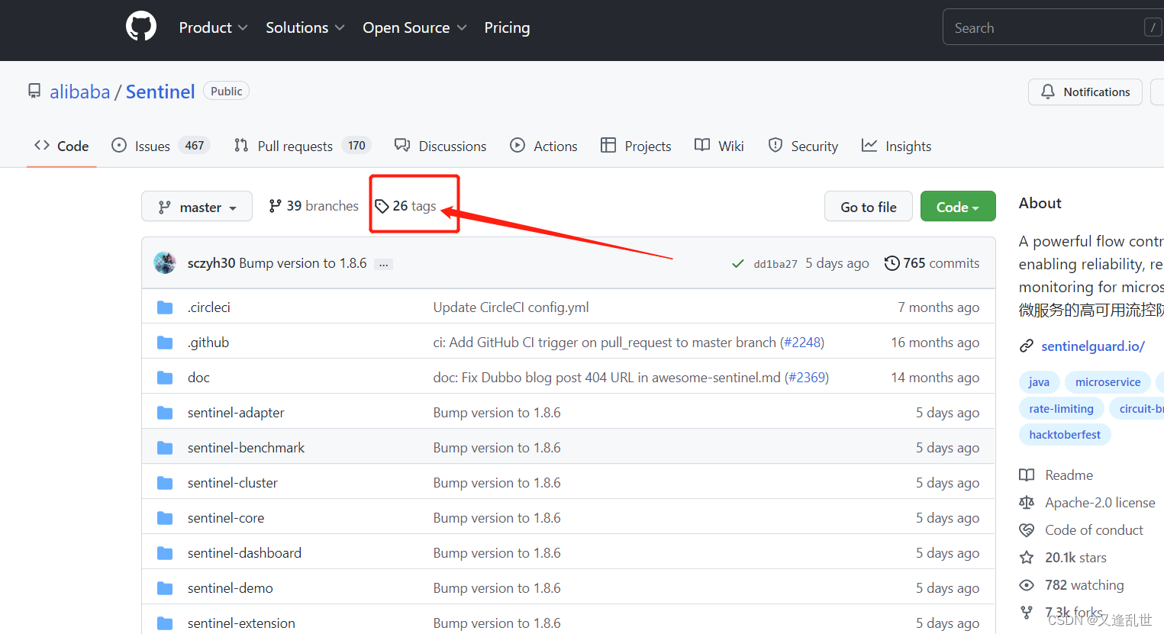View the 26 tags link

(x=405, y=206)
